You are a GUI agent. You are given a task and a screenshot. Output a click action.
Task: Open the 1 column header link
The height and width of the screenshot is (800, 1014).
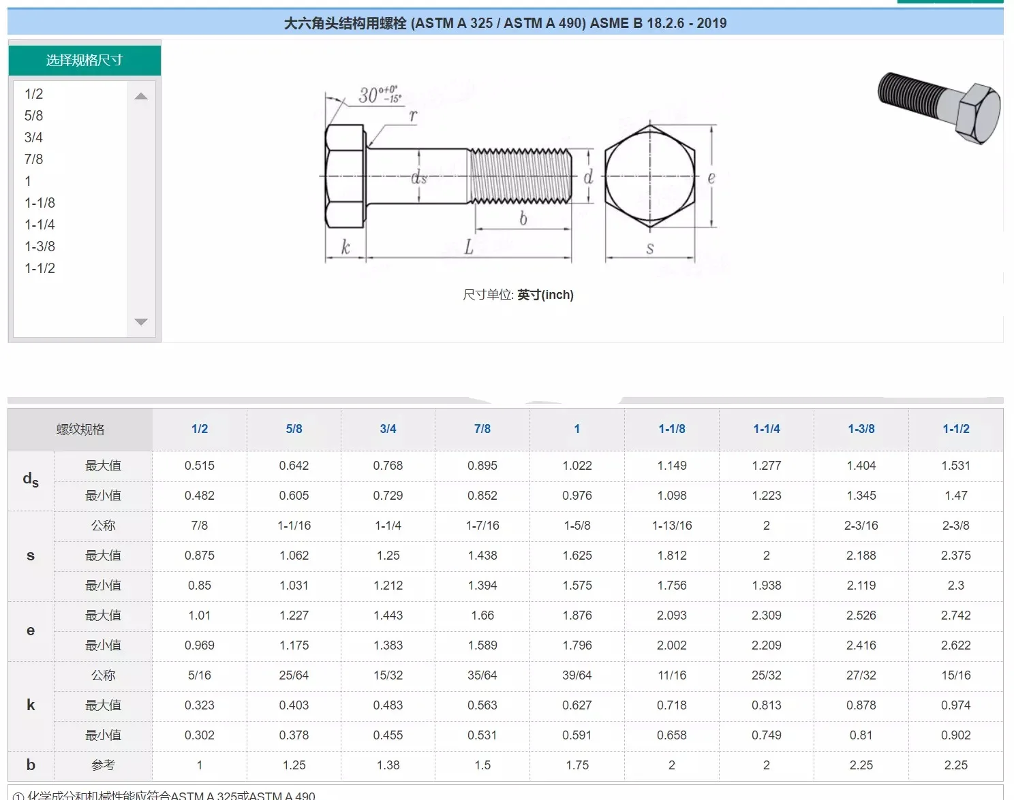pyautogui.click(x=577, y=429)
